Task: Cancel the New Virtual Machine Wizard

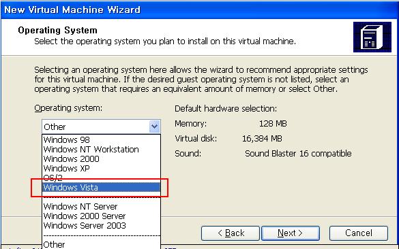Action: pyautogui.click(x=359, y=233)
